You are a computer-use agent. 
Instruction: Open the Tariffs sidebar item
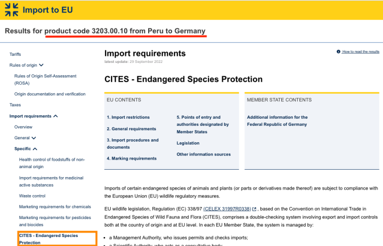(x=15, y=54)
